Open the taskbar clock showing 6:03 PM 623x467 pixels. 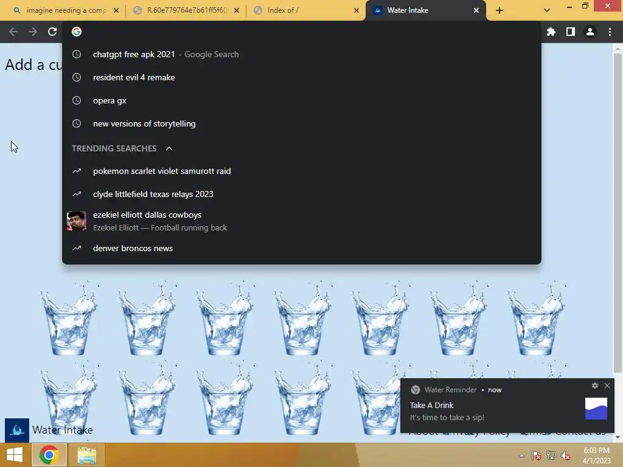tap(596, 455)
